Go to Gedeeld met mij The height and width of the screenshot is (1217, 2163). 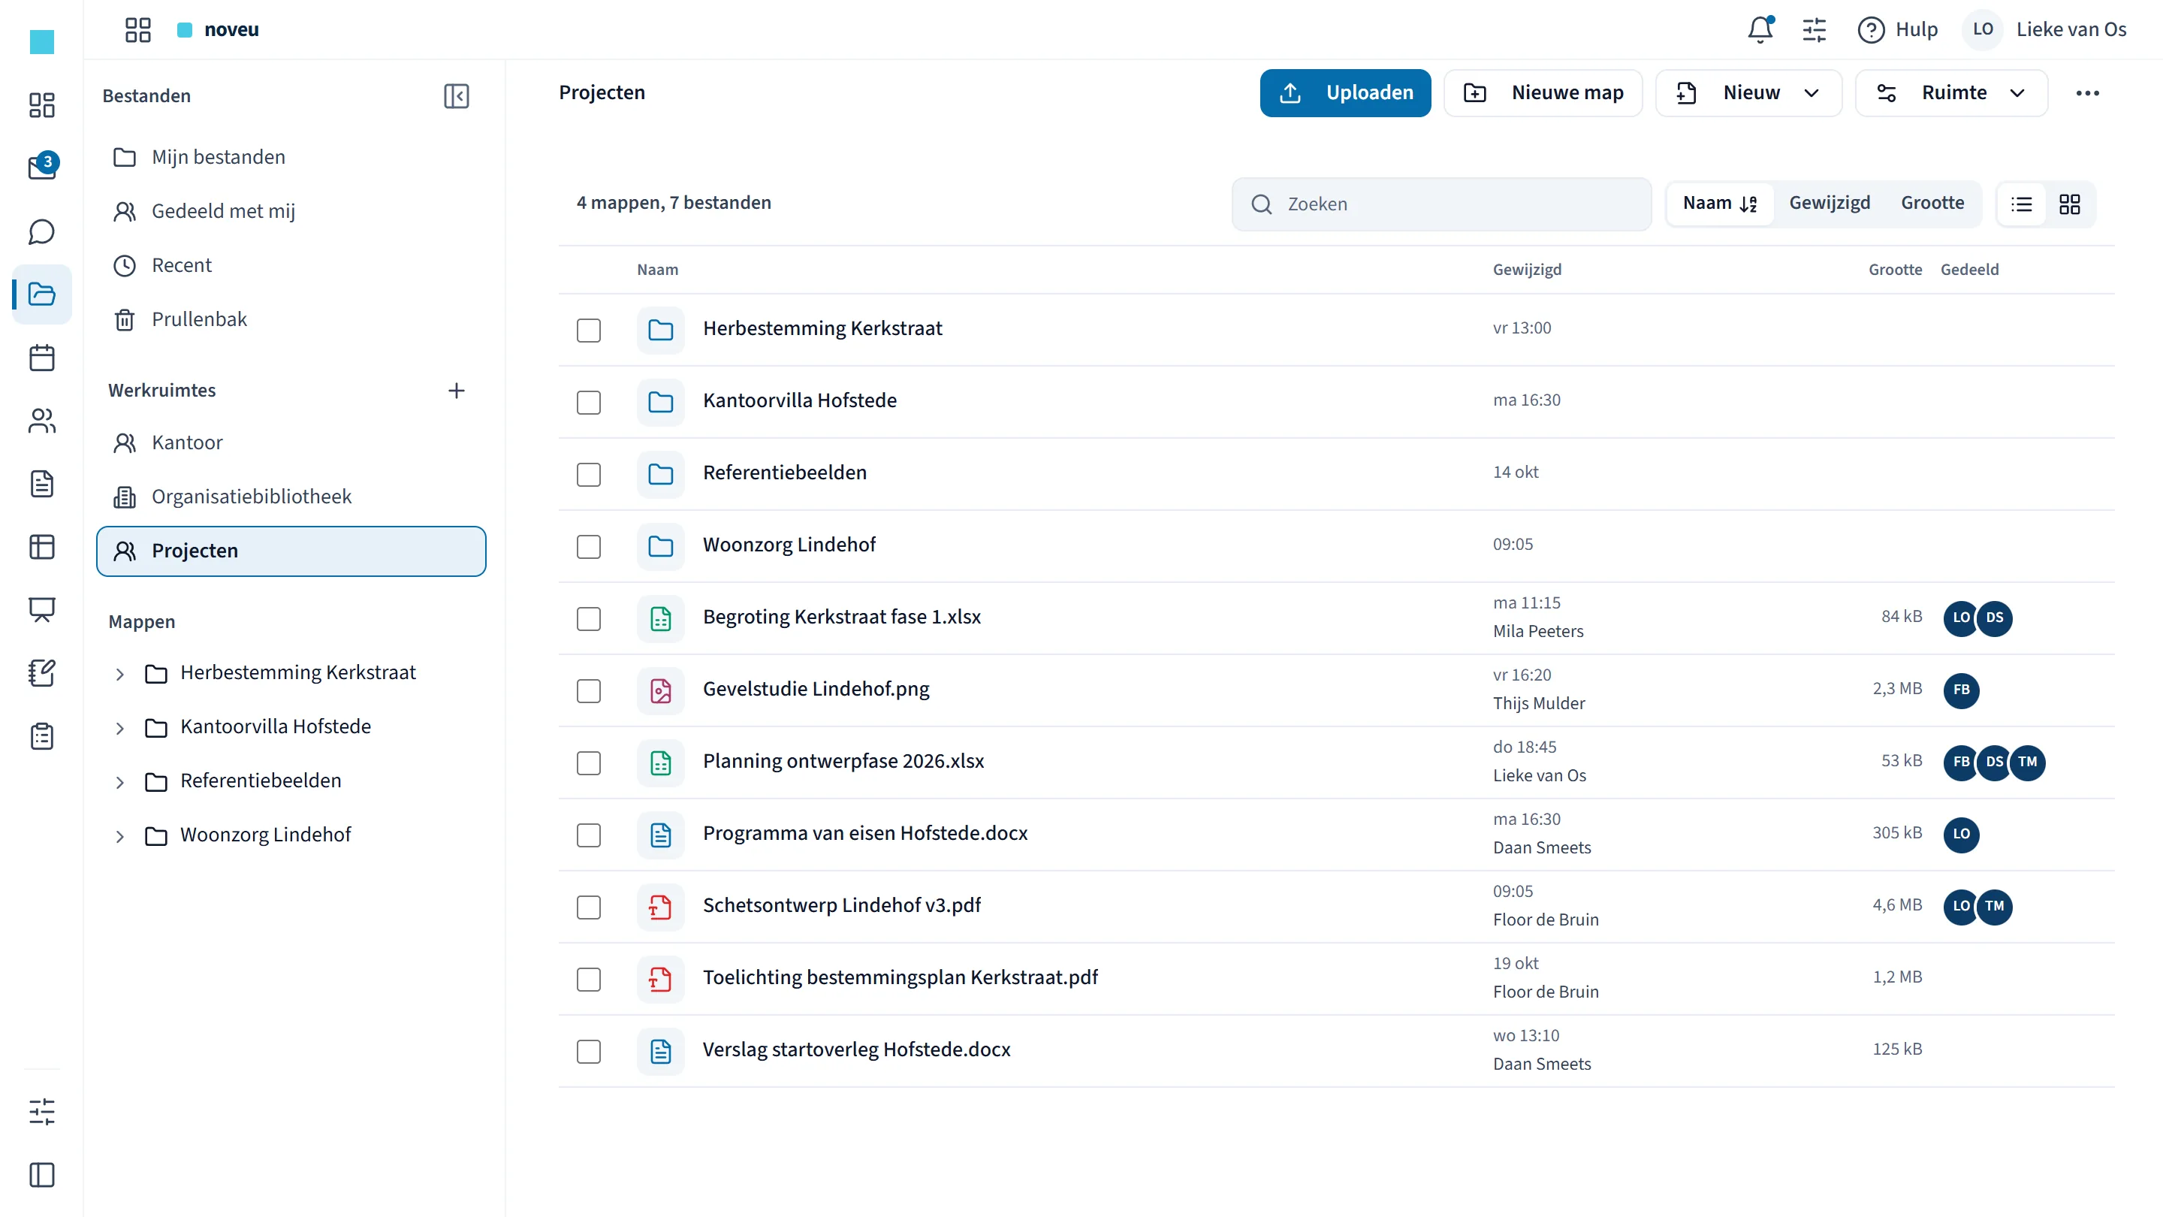[291, 211]
